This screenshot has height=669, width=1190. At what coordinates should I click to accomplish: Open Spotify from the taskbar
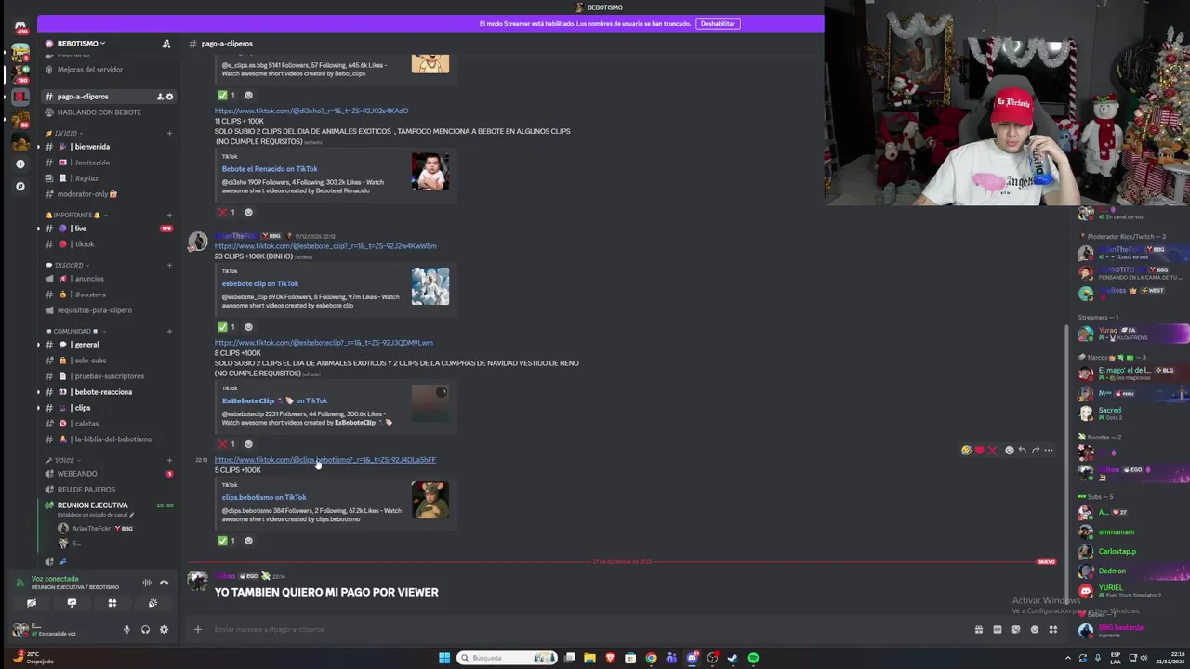point(753,659)
